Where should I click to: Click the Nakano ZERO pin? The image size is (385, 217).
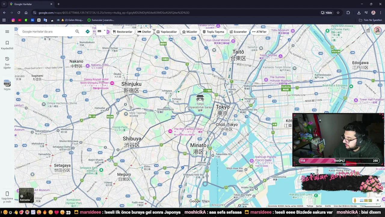click(88, 66)
